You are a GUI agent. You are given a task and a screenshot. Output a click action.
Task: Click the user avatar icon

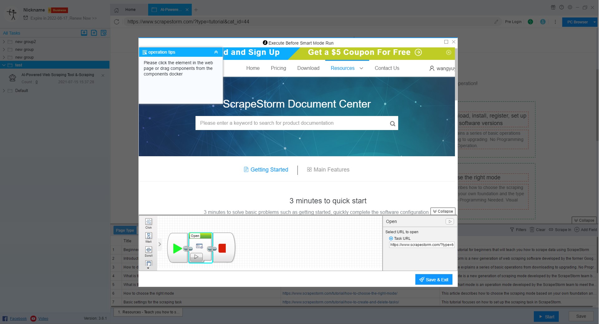point(12,14)
